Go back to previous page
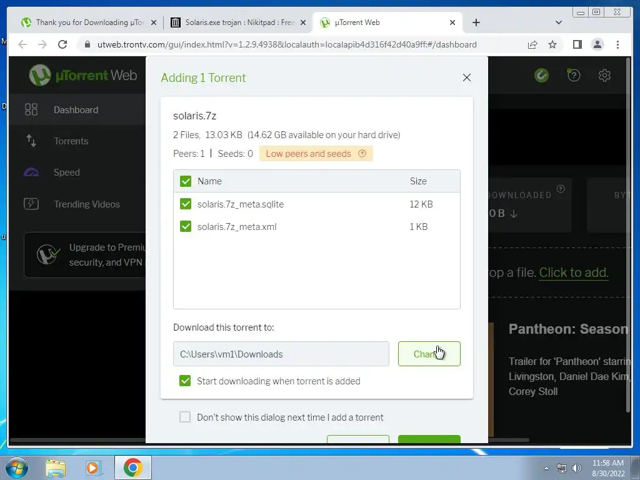The height and width of the screenshot is (480, 640). (x=23, y=44)
